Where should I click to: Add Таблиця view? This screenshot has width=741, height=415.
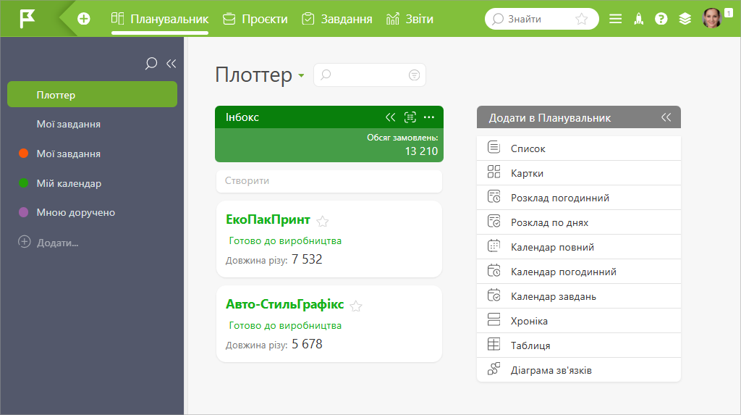pyautogui.click(x=579, y=345)
